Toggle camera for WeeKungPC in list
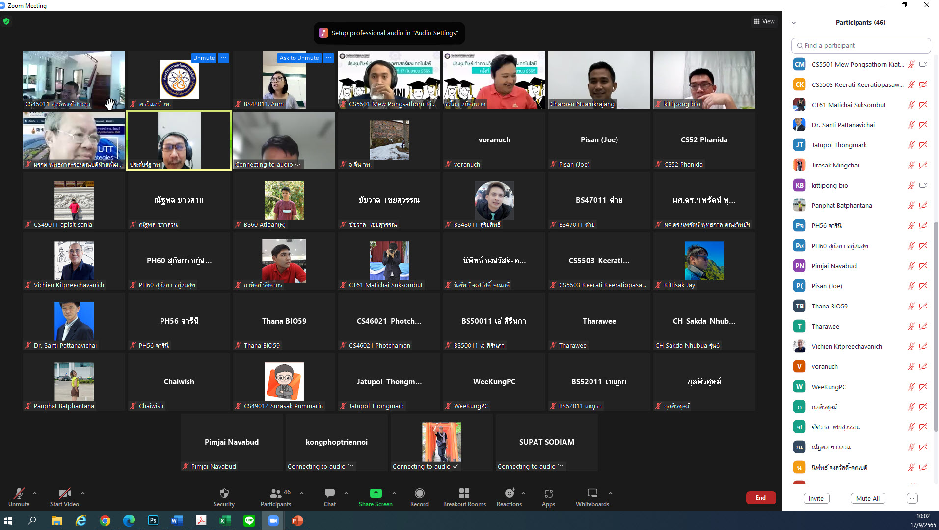This screenshot has width=939, height=530. pyautogui.click(x=923, y=387)
